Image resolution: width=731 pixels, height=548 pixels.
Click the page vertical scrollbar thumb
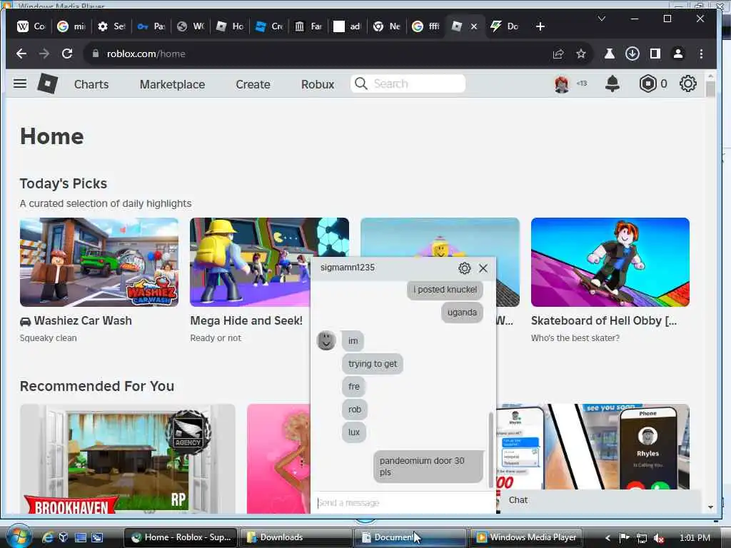pos(710,88)
